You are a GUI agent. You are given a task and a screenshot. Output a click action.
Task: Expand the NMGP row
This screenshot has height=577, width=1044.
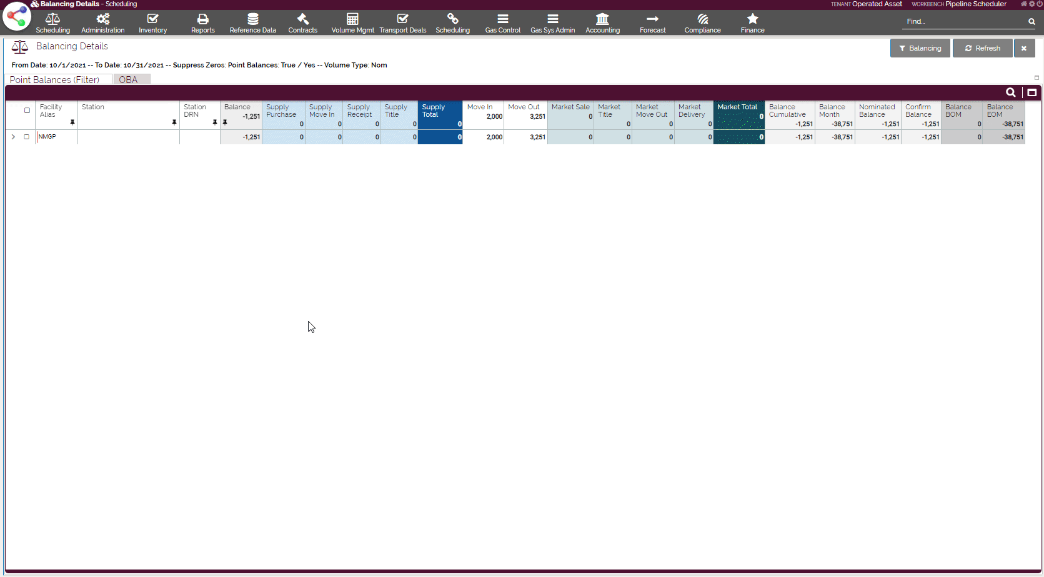click(x=13, y=137)
